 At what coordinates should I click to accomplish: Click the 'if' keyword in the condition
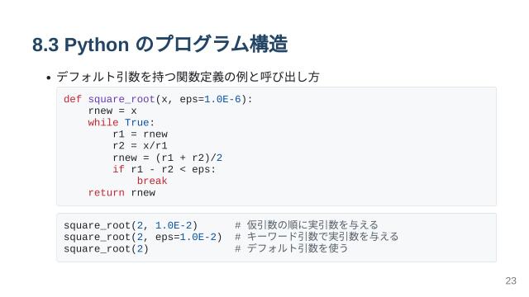[118, 169]
